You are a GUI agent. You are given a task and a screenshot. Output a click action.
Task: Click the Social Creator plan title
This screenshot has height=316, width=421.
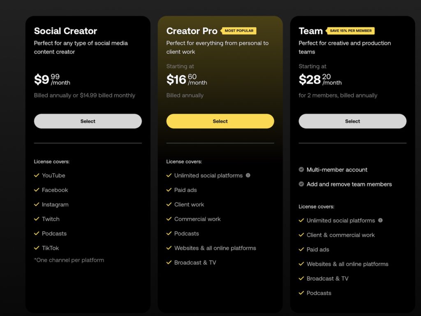pos(66,31)
